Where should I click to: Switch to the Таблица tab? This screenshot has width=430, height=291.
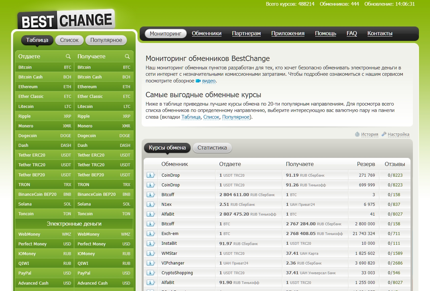point(37,40)
